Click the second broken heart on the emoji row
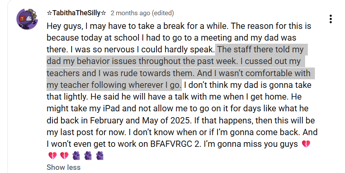Screen dimensions: 345x173 coord(65,156)
